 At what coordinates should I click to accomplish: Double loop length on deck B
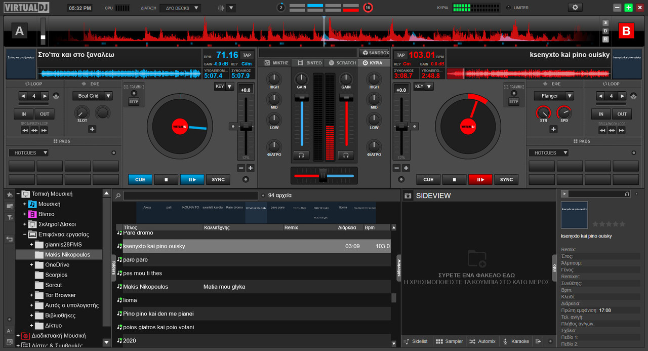[x=622, y=96]
